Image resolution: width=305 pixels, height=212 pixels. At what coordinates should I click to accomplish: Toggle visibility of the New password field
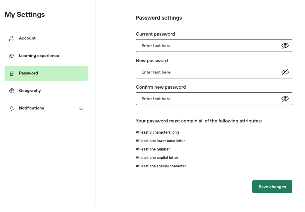[285, 72]
